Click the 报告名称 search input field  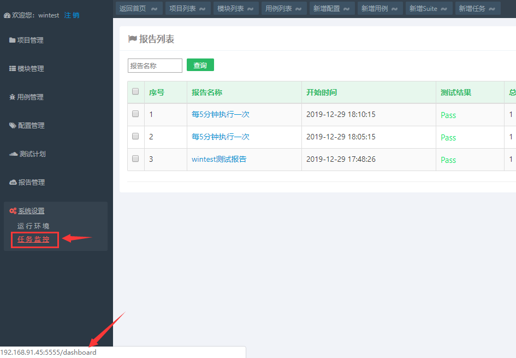(x=155, y=66)
